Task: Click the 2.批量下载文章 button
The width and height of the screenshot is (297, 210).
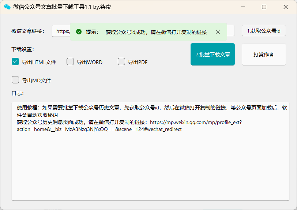Action: (x=213, y=55)
